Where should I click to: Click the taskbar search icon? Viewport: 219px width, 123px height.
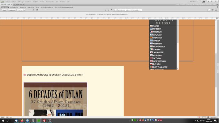point(8,121)
